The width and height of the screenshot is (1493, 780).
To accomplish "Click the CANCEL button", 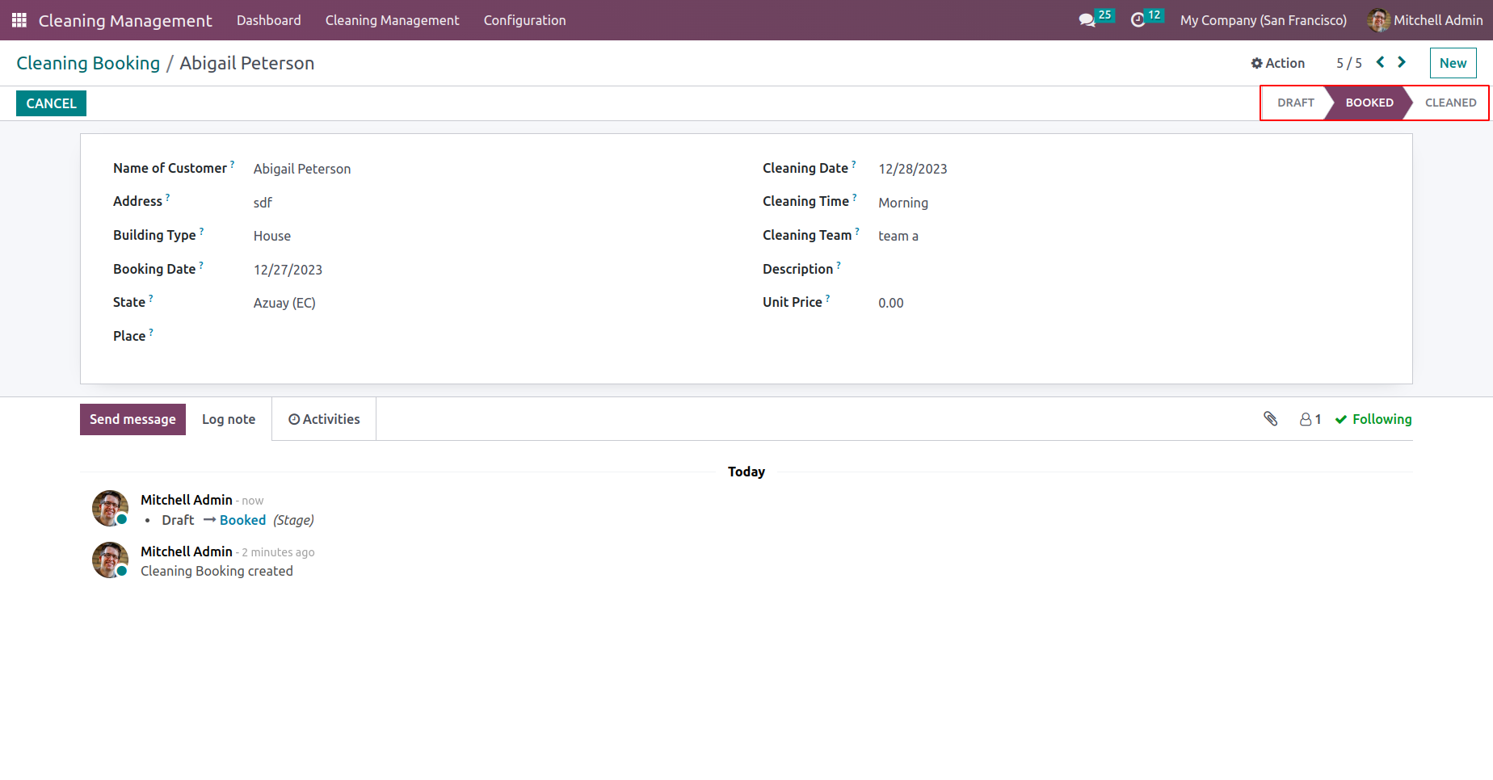I will coord(51,103).
